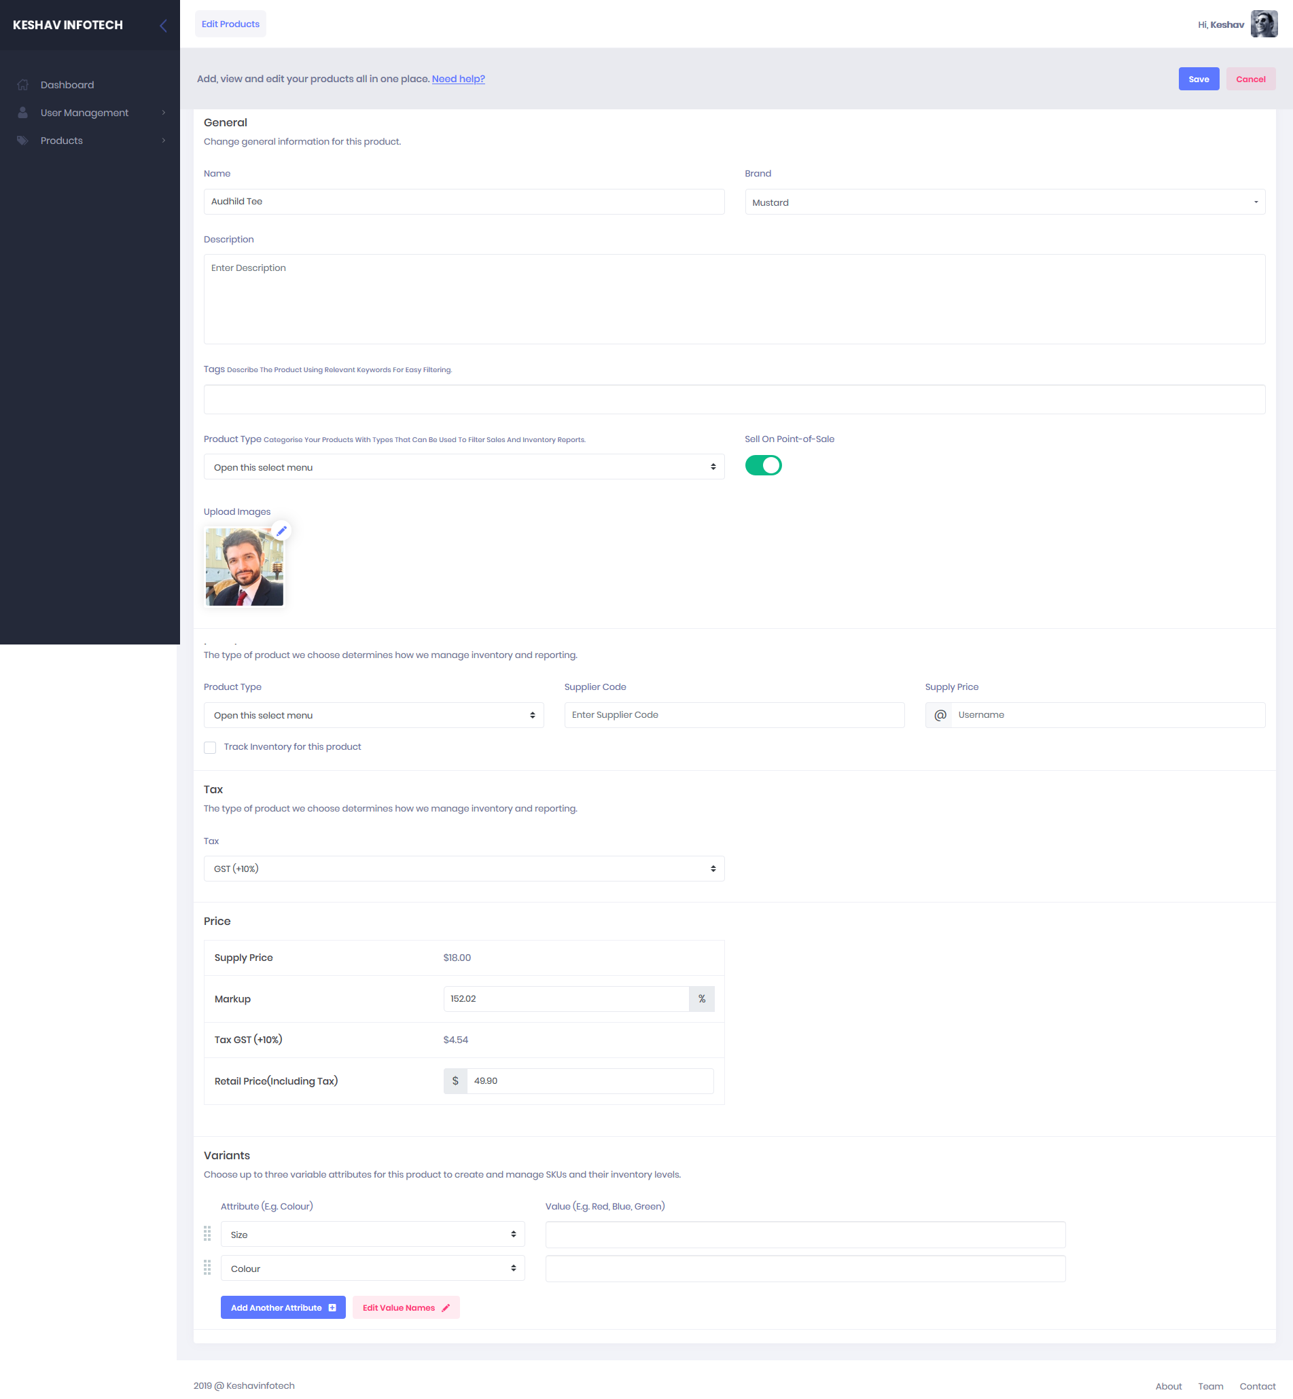This screenshot has width=1293, height=1399.
Task: Open the Need help? link
Action: (x=458, y=79)
